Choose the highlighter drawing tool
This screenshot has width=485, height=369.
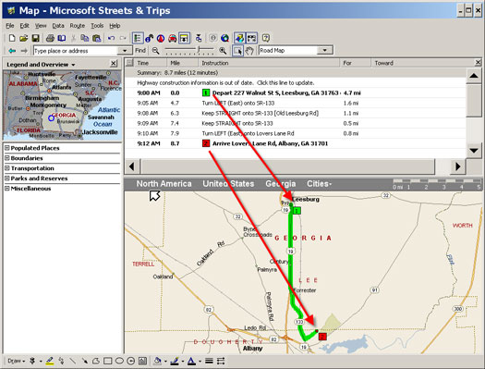[50, 361]
